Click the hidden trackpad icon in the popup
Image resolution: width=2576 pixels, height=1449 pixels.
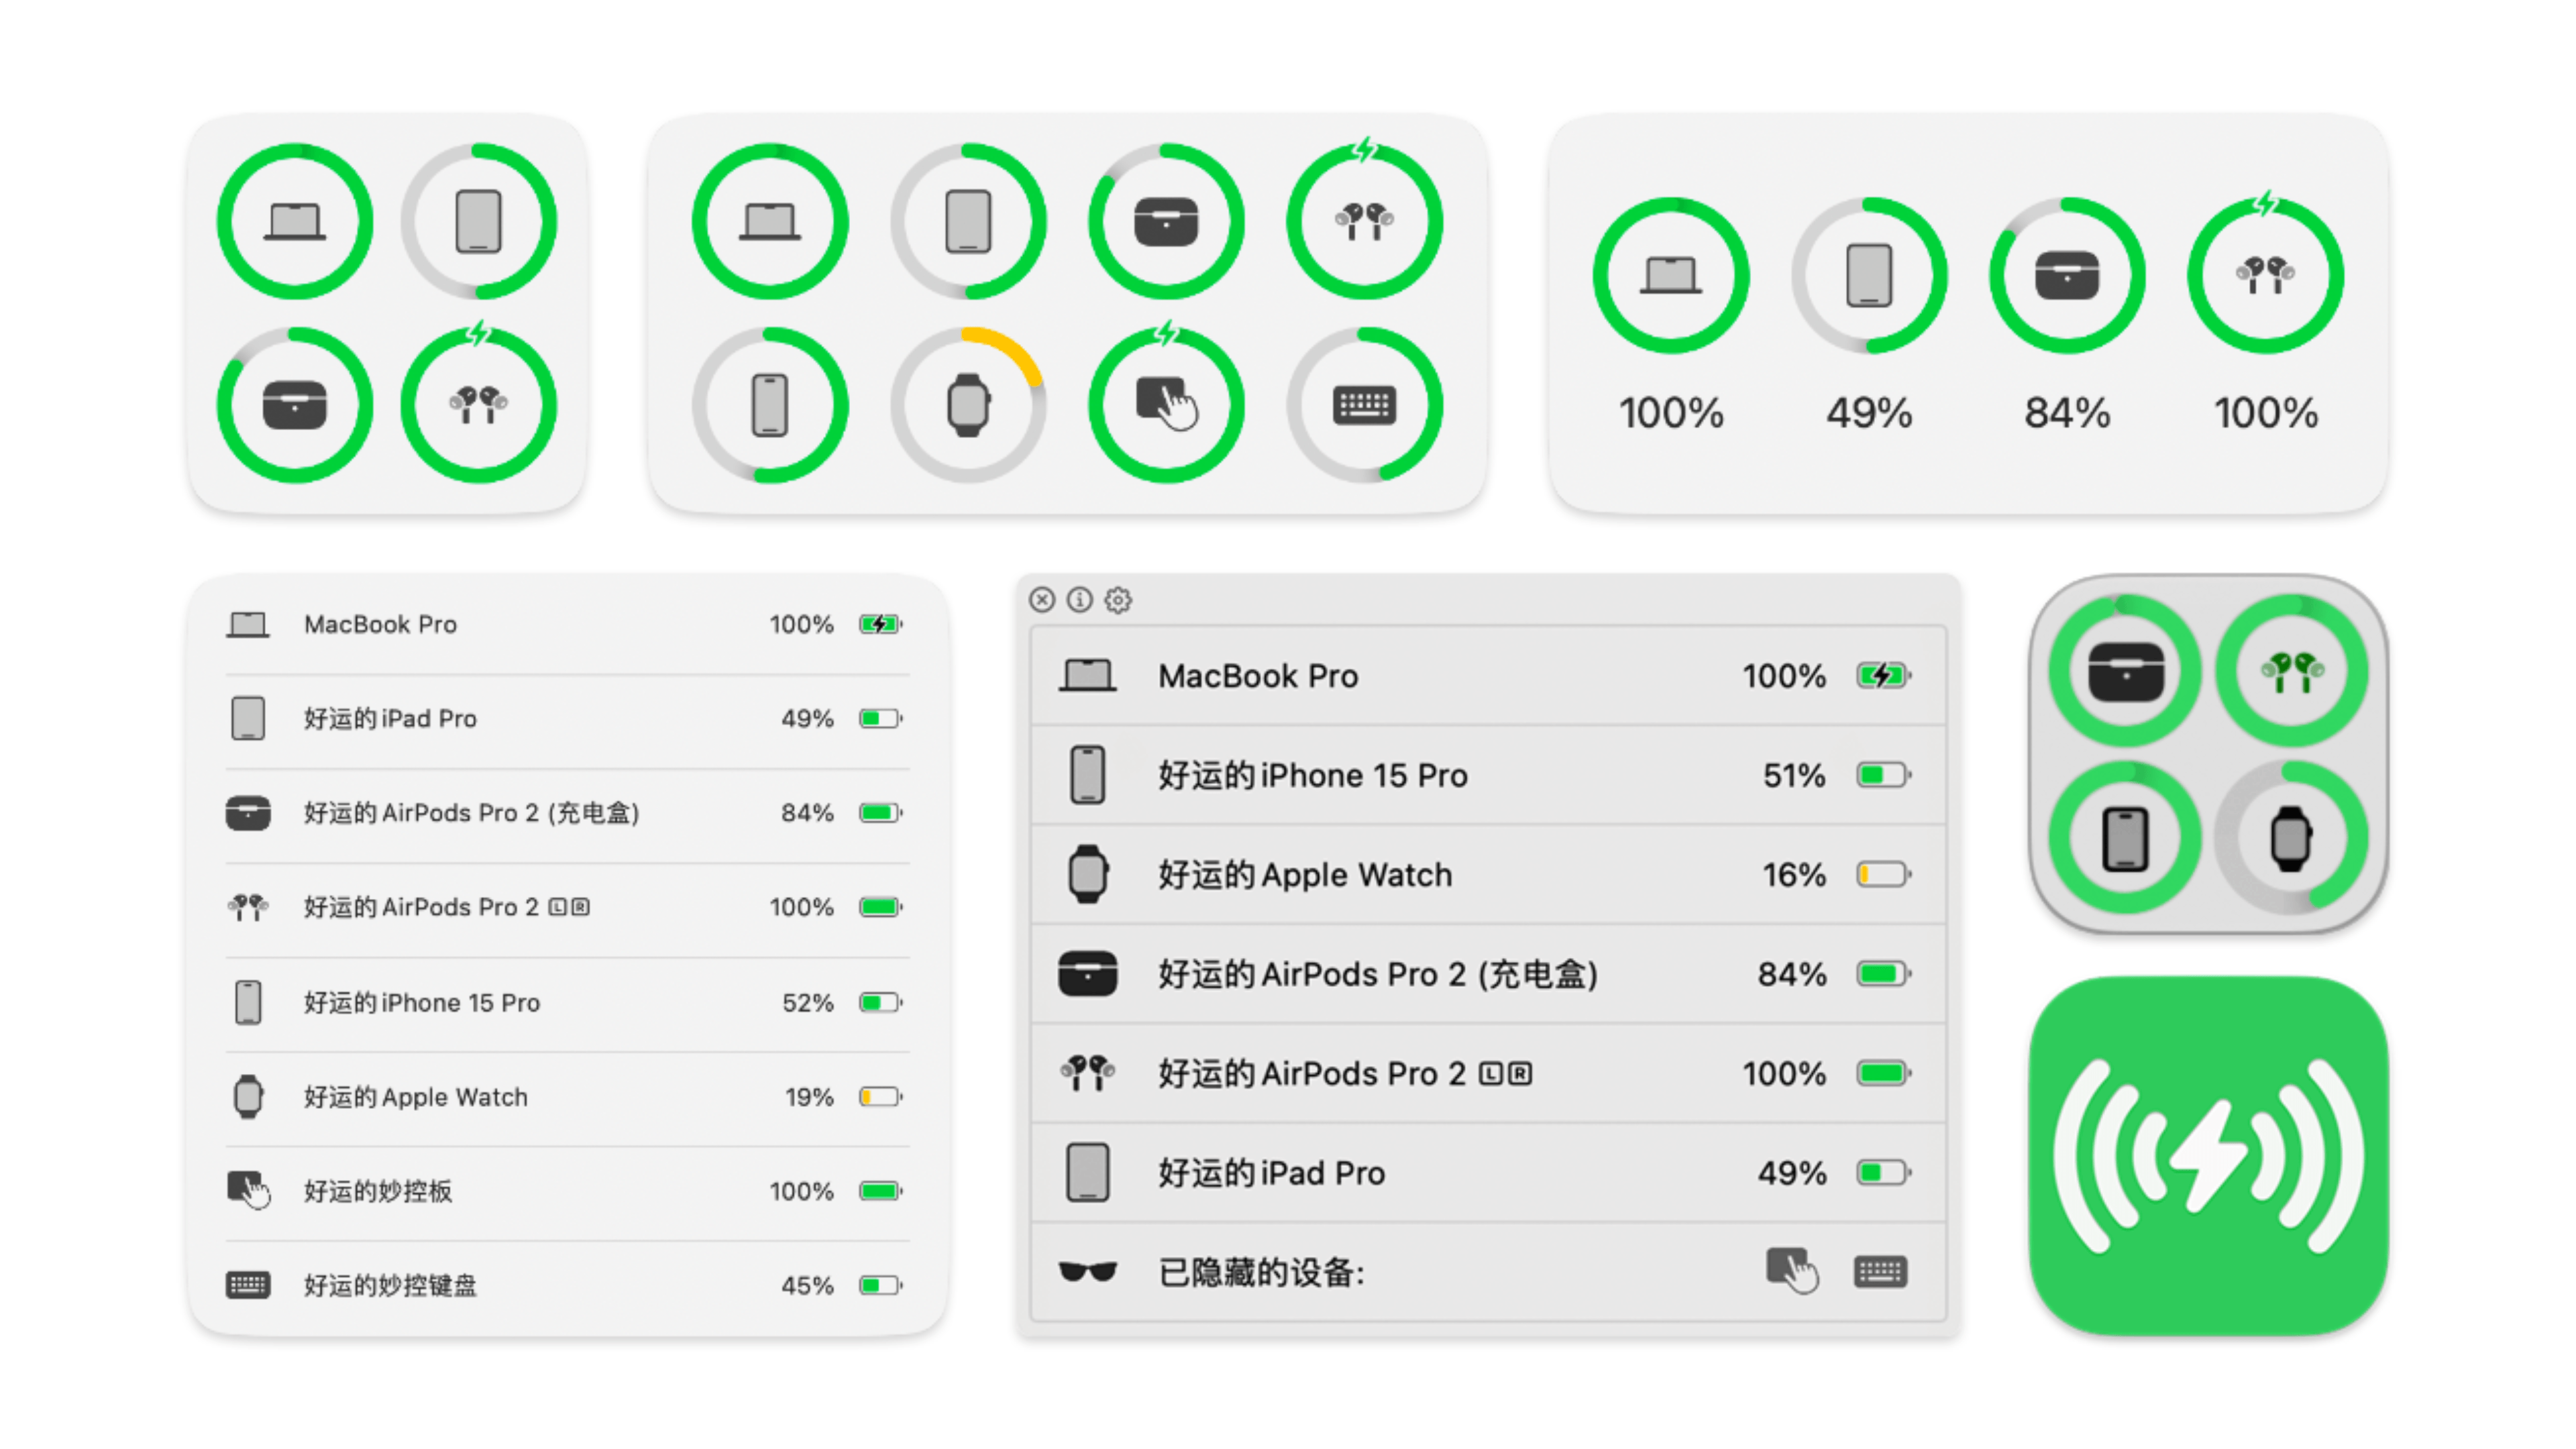pyautogui.click(x=1793, y=1270)
